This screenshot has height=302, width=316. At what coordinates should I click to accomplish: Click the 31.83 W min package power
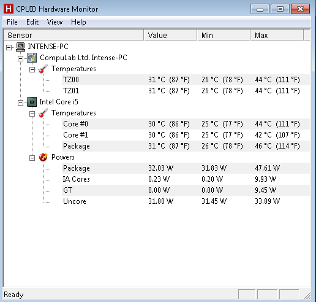214,168
